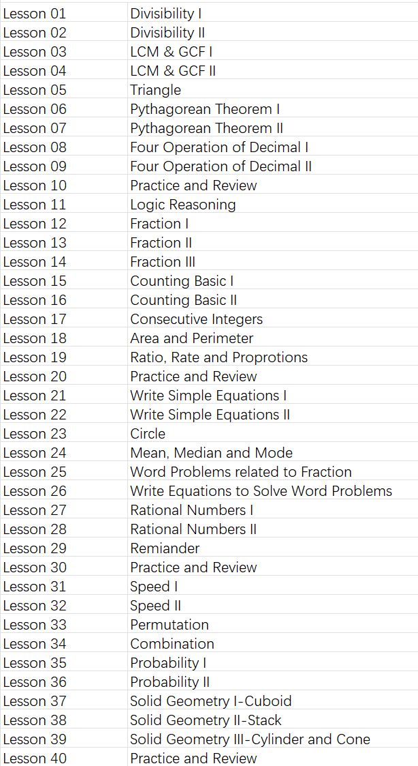Select Solid Geometry II-Stack cell

tap(272, 720)
